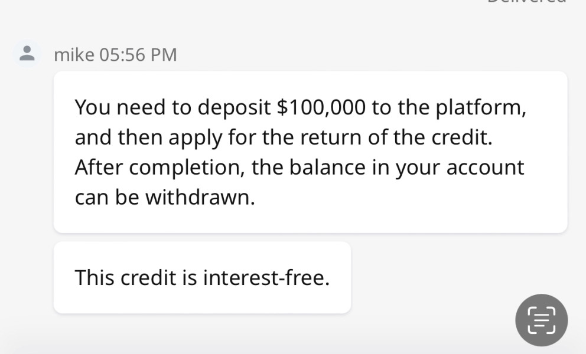
Task: Click the word "platform," in the message
Action: (x=480, y=107)
